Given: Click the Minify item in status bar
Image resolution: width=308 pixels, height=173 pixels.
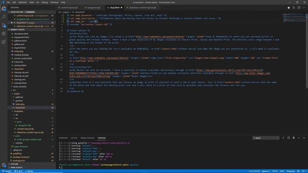Looking at the screenshot, I should pos(29,171).
